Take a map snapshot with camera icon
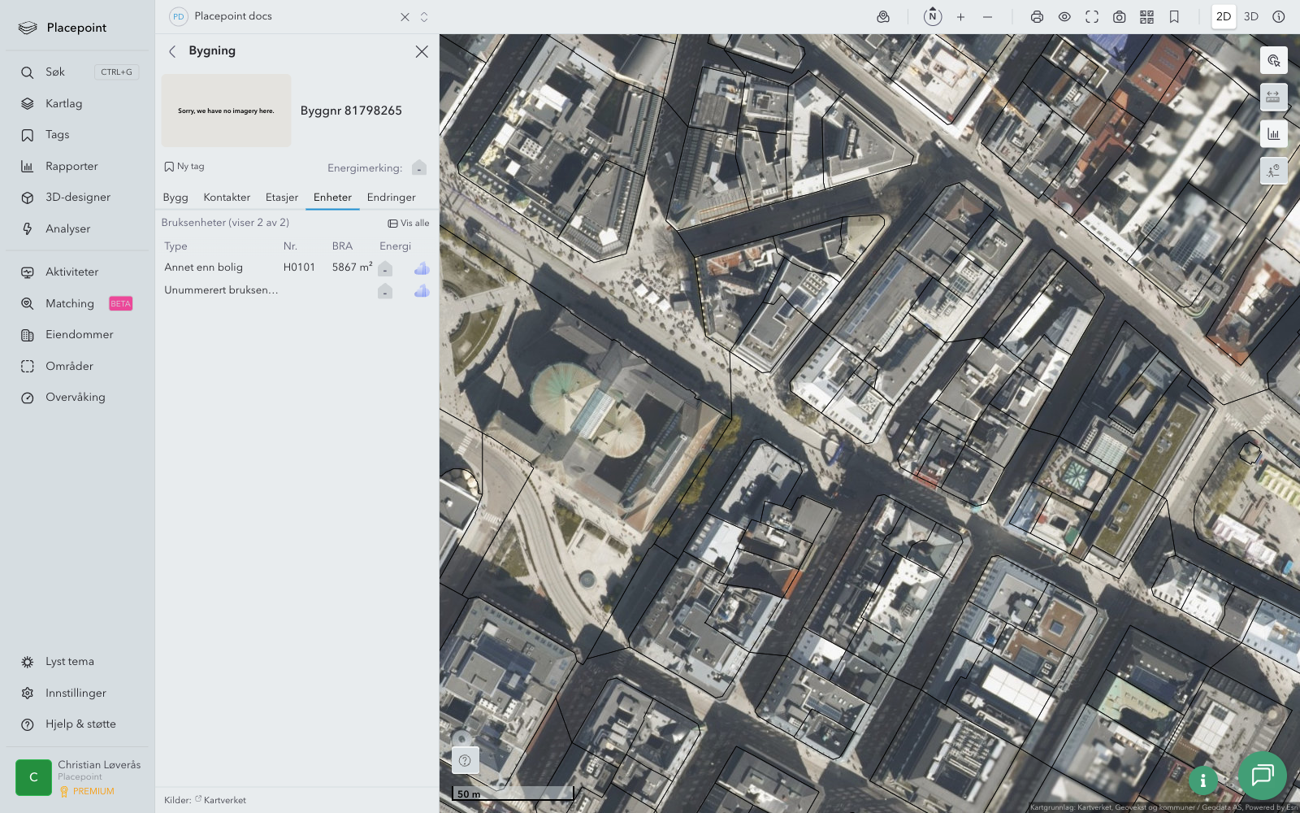 pyautogui.click(x=1119, y=17)
